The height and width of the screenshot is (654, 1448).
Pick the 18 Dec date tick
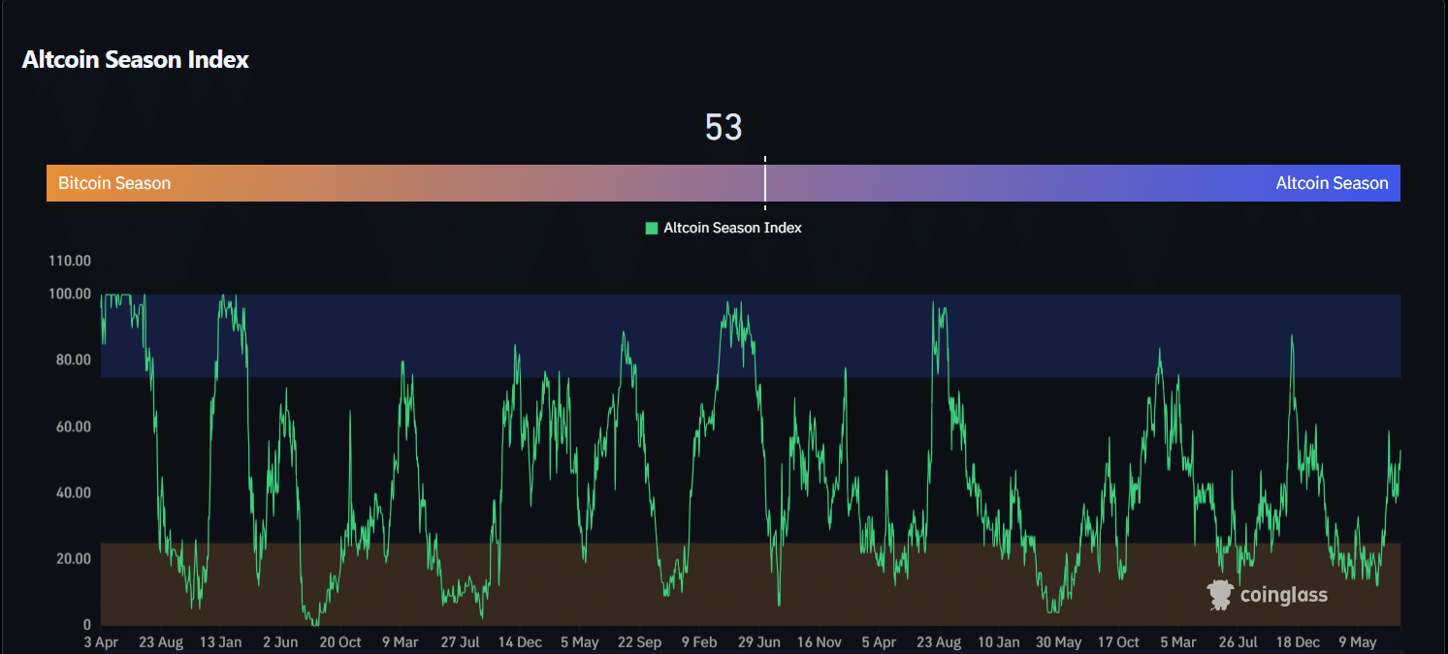point(1297,642)
